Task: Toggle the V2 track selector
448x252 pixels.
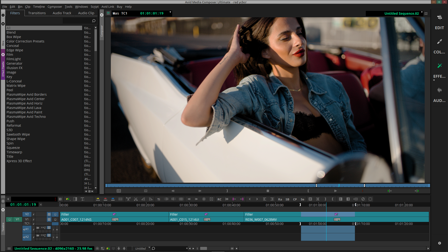Action: [x=27, y=214]
